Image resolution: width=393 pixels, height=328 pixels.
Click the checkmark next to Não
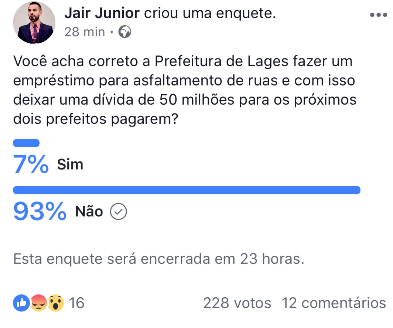pos(118,212)
